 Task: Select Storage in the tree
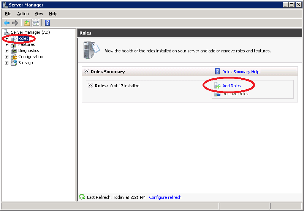[25, 63]
